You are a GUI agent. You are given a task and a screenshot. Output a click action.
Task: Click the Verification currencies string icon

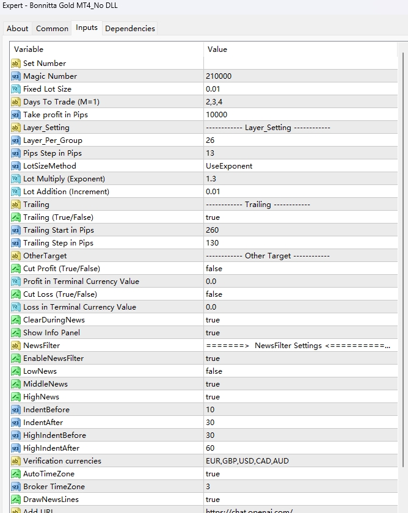pos(16,461)
